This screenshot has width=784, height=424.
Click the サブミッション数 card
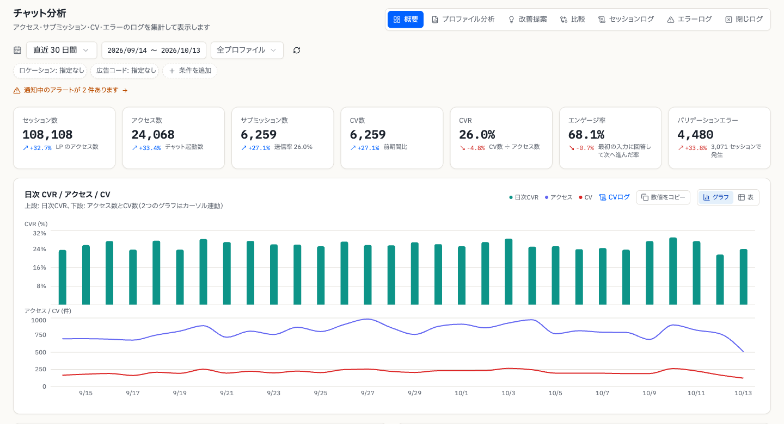coord(283,138)
